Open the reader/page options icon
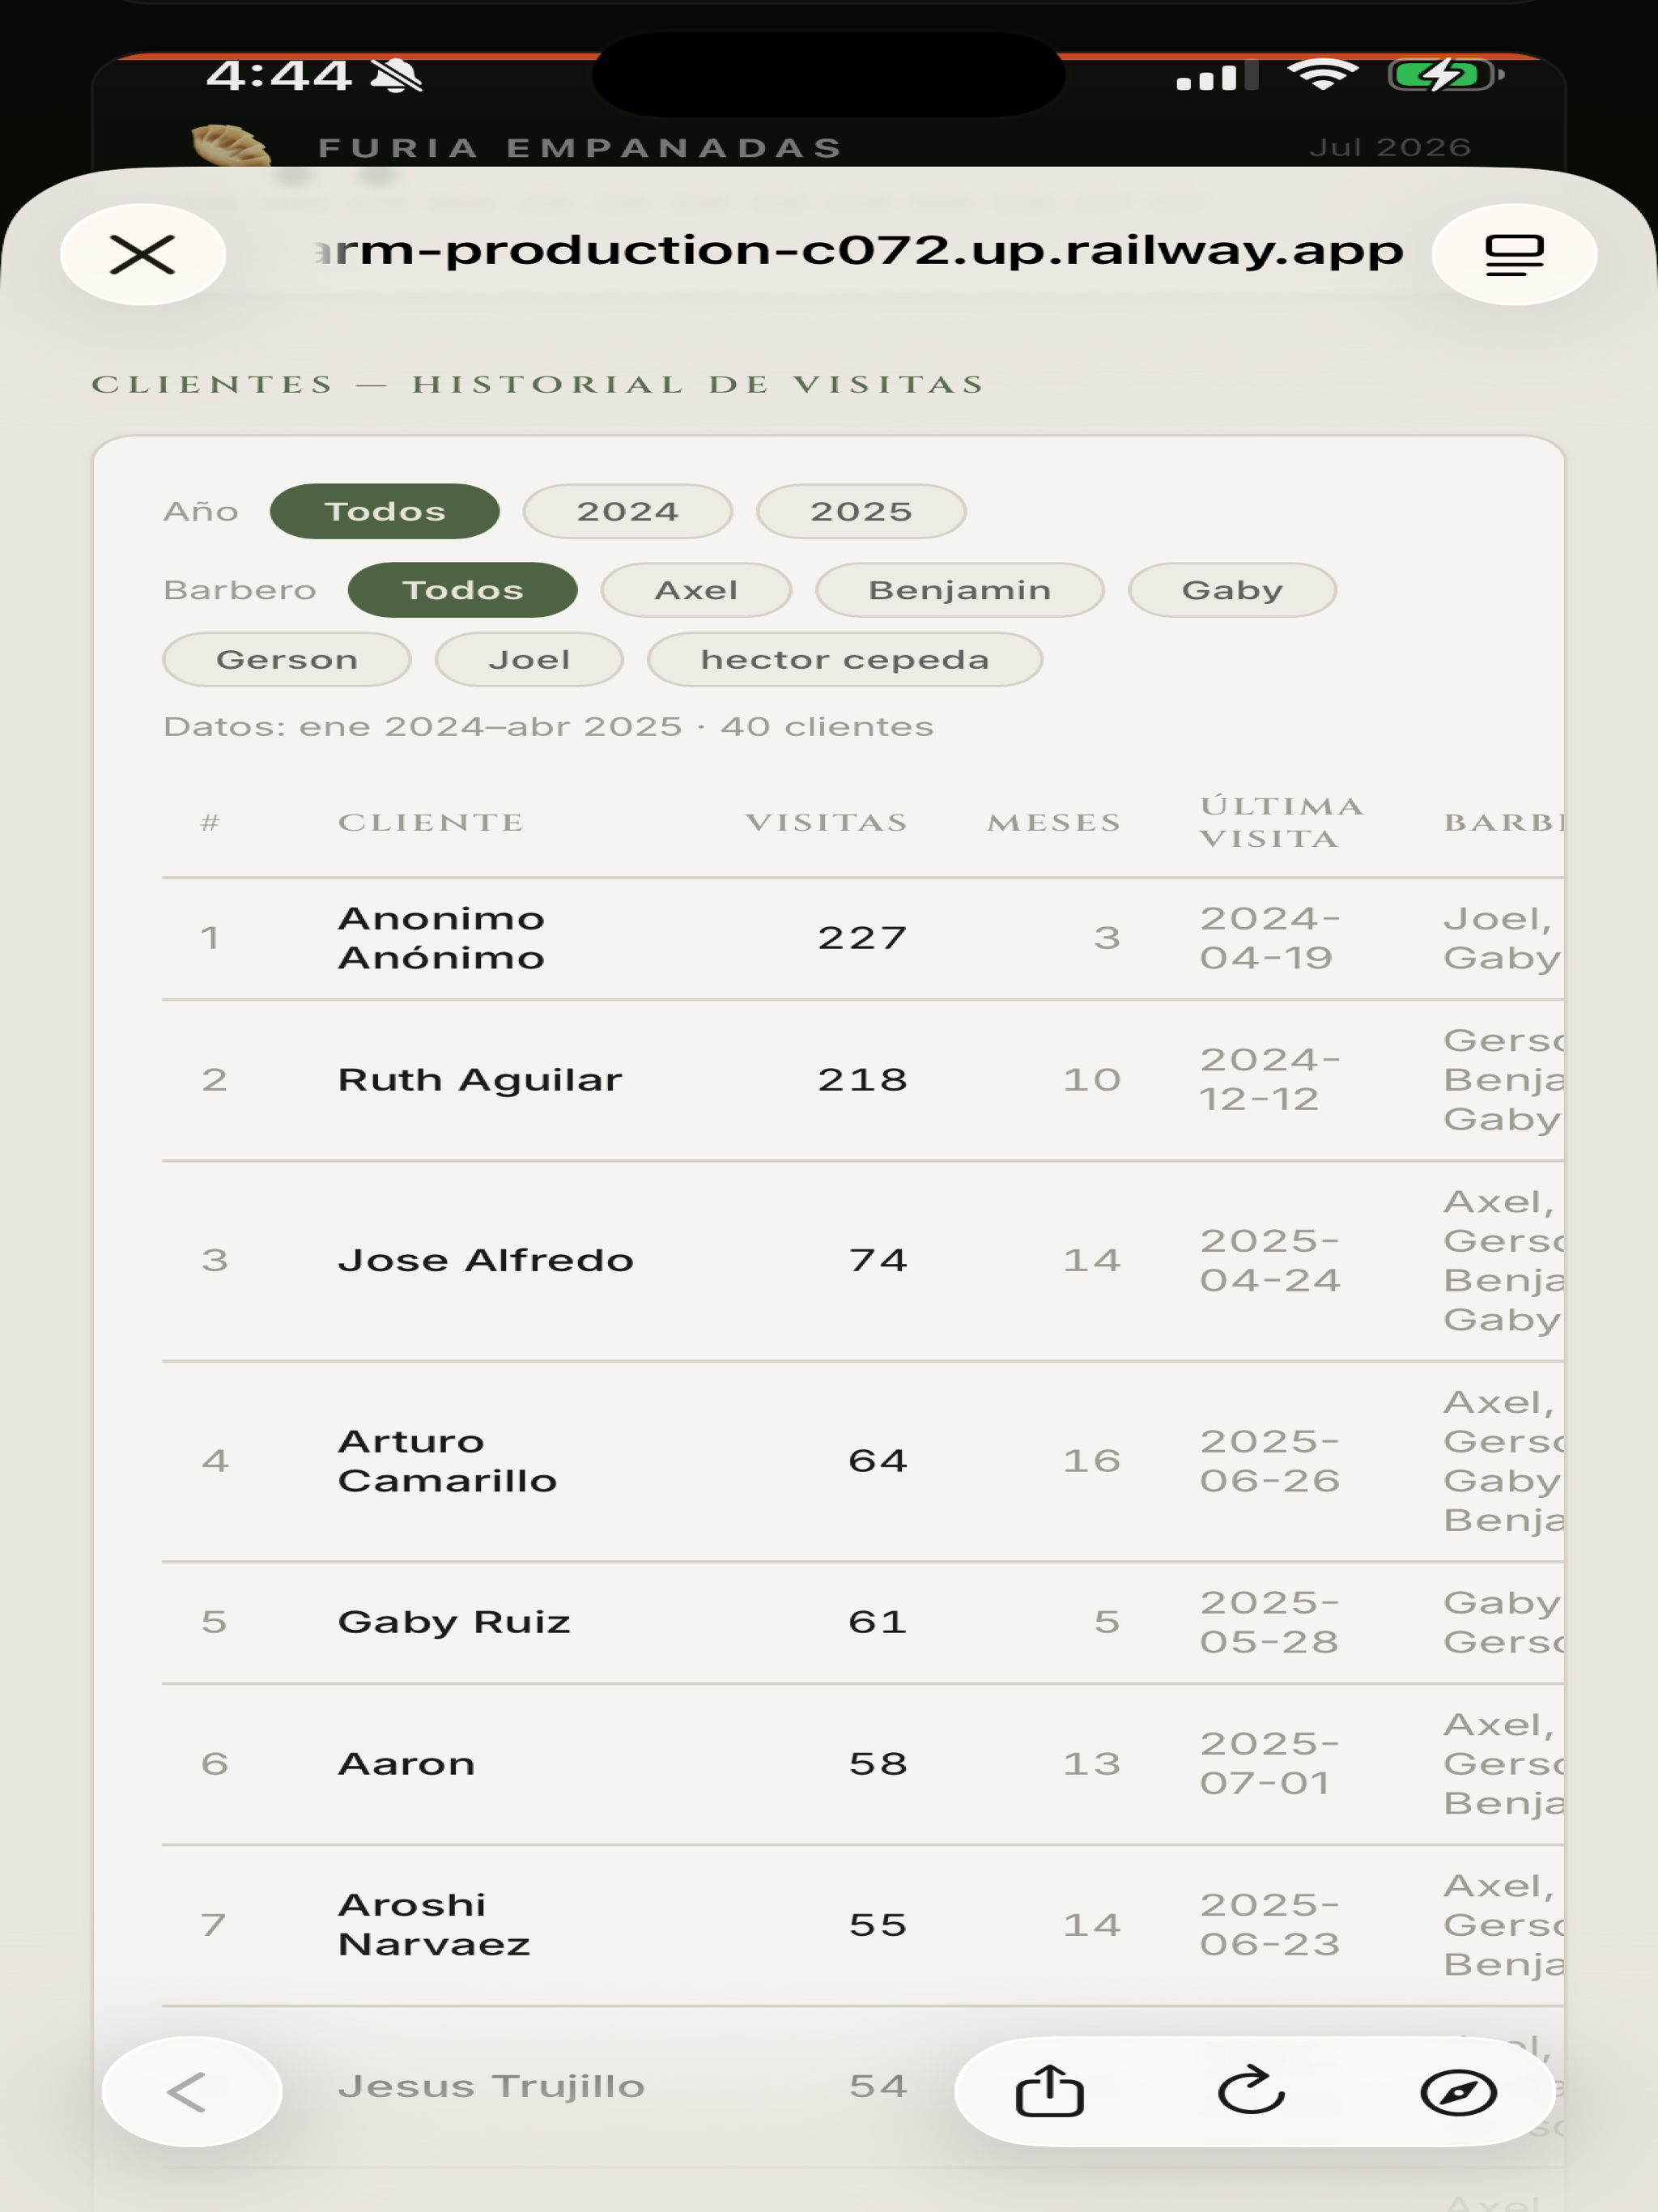The width and height of the screenshot is (1658, 2212). point(1514,254)
